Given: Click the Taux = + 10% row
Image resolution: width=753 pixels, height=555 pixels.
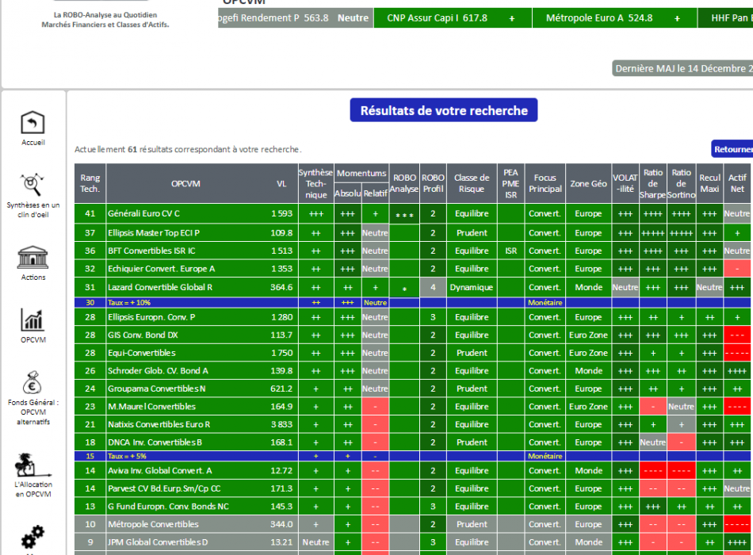Looking at the screenshot, I should tap(412, 303).
